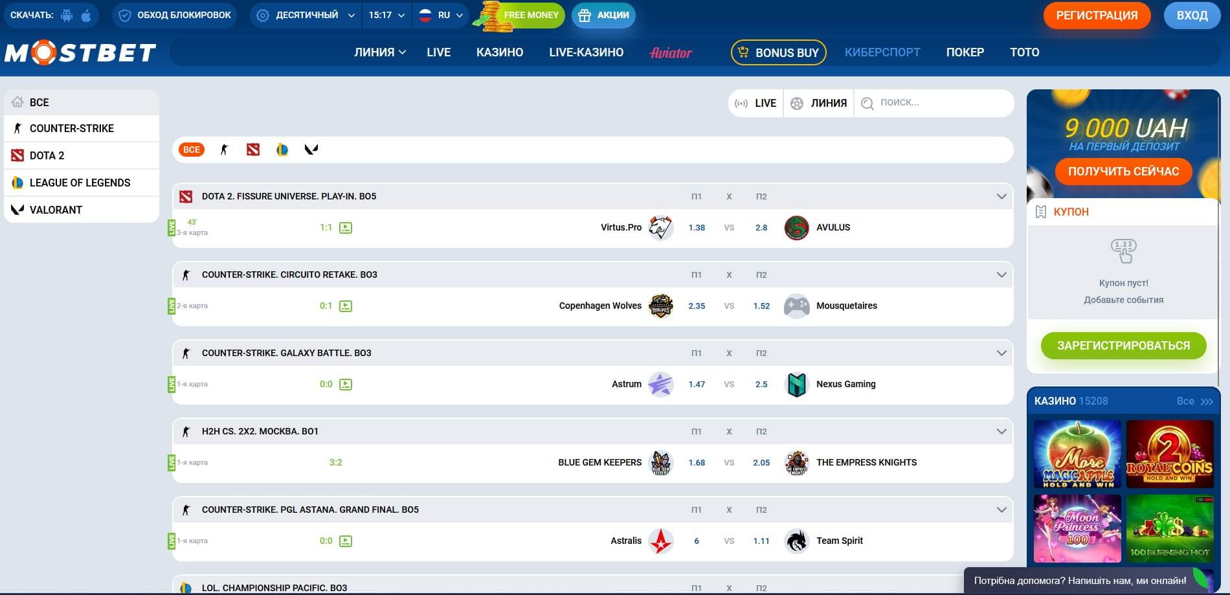The image size is (1230, 595).
Task: Collapse the H2H CS 2x2 Москва section
Action: 1001,431
